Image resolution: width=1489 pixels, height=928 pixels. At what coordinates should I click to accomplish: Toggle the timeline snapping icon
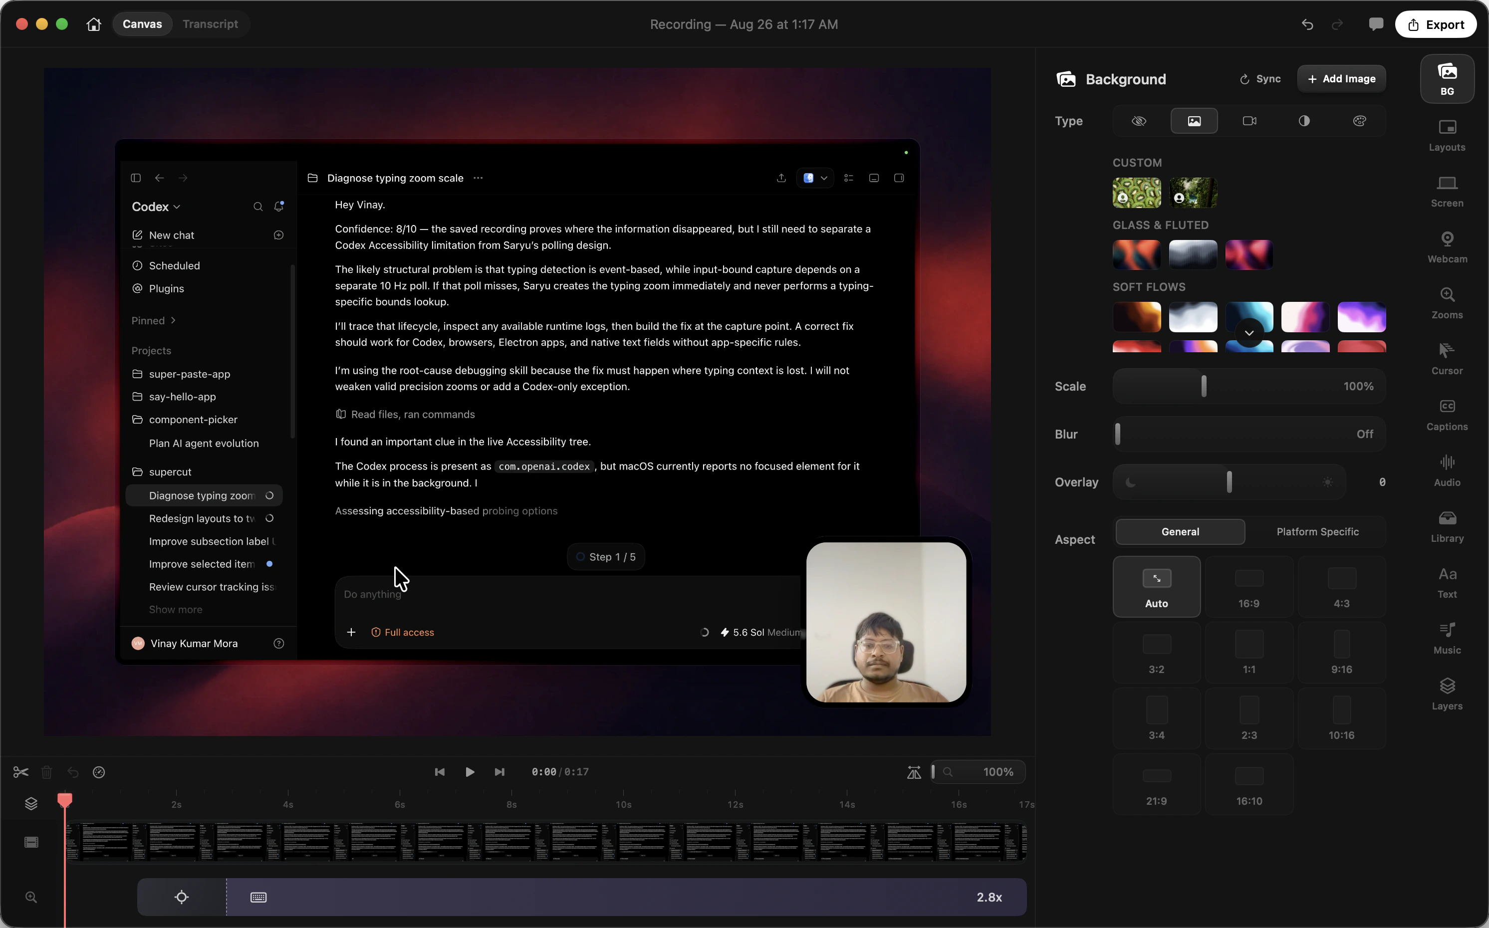[914, 772]
